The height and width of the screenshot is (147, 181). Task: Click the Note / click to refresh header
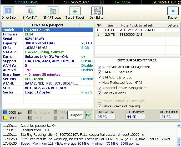coord(137,25)
